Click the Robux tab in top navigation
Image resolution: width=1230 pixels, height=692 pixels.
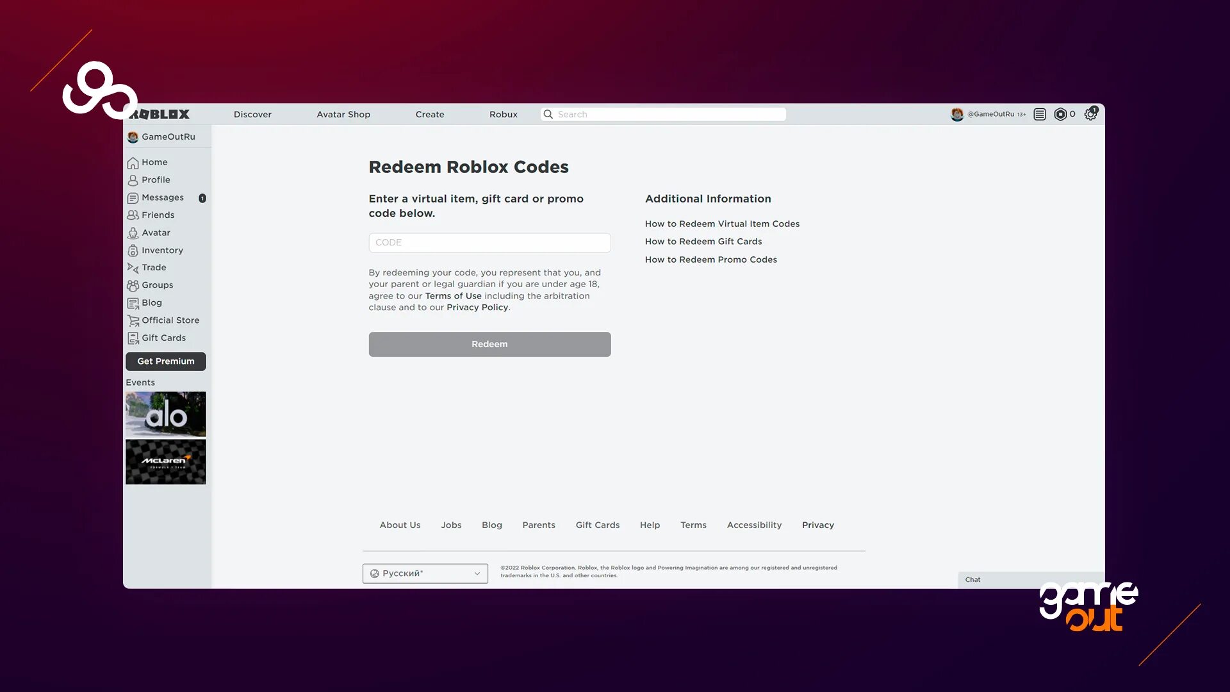point(503,113)
